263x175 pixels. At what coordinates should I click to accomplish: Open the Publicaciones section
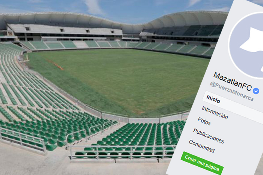(209, 136)
